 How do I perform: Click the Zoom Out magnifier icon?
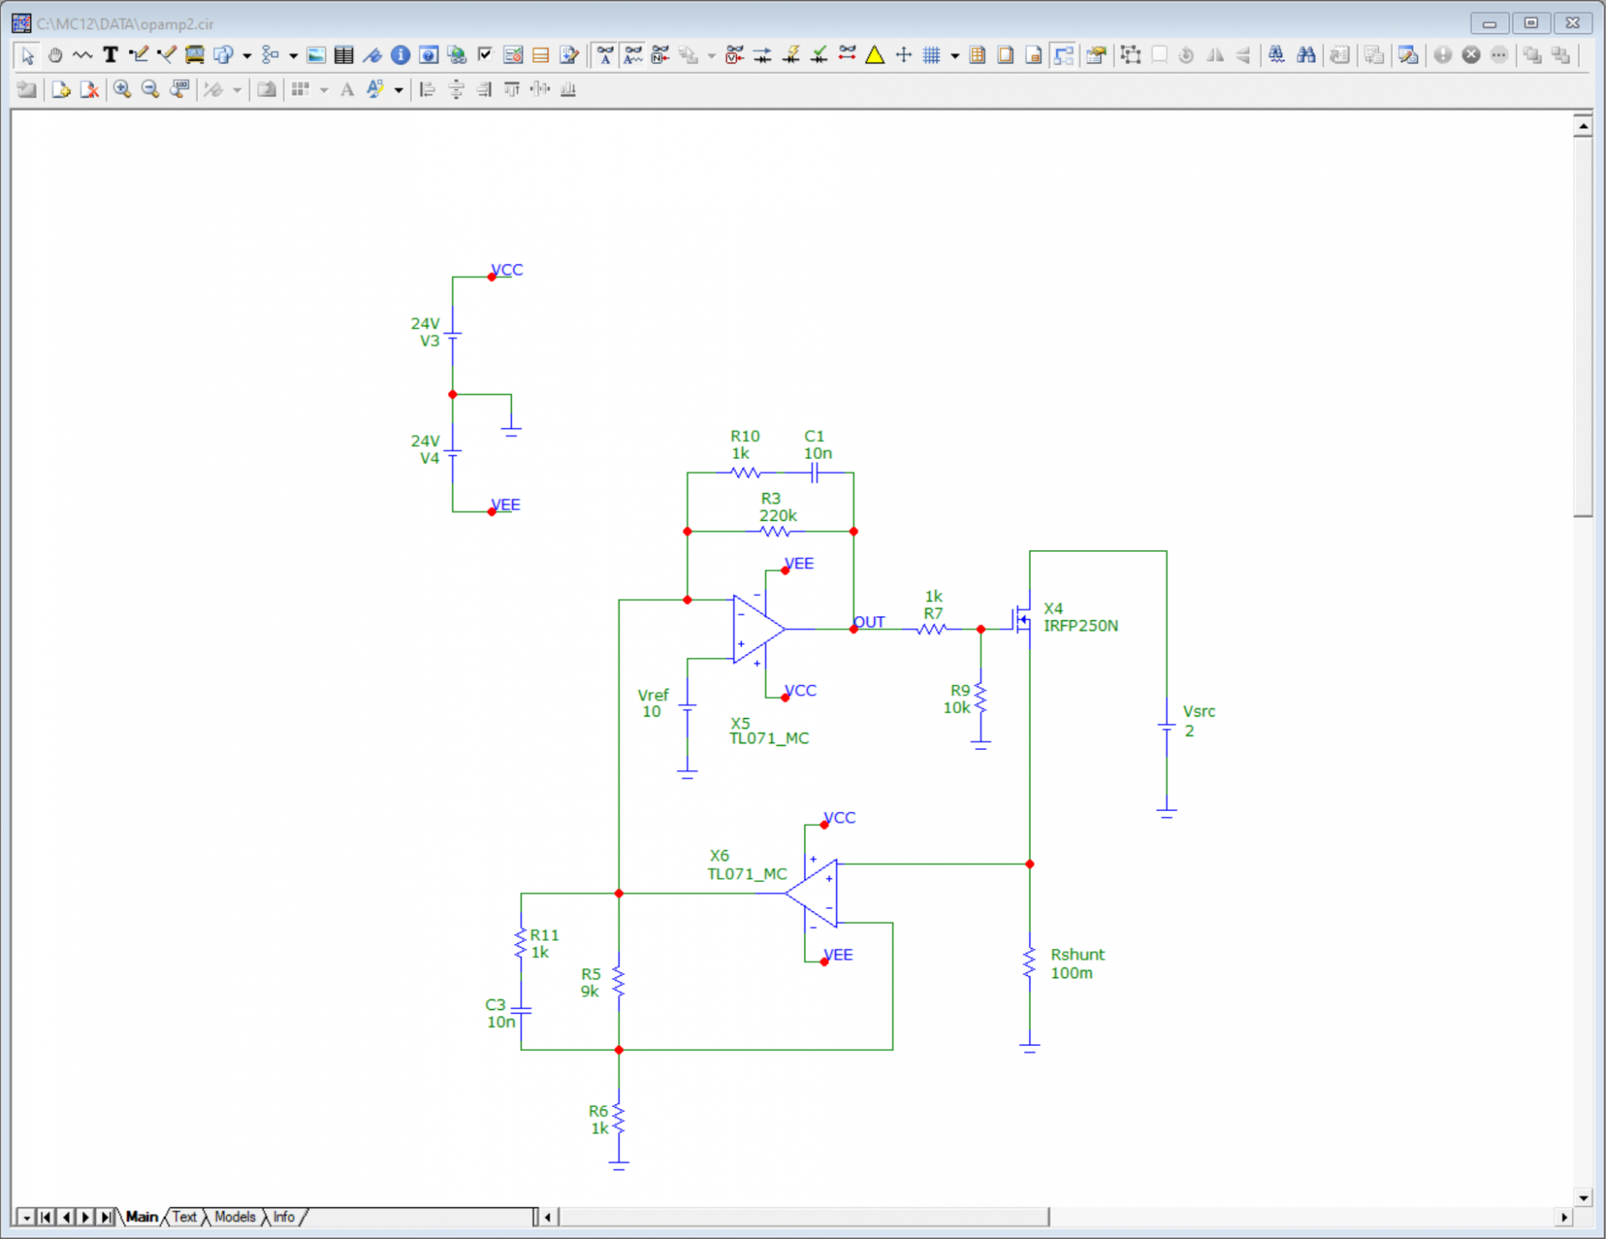tap(151, 89)
